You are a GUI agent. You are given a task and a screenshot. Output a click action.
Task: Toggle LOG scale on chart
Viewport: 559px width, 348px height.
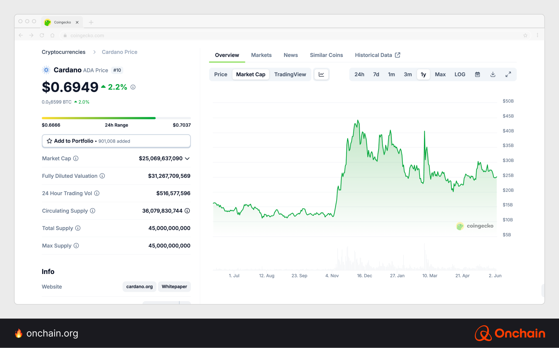point(460,74)
